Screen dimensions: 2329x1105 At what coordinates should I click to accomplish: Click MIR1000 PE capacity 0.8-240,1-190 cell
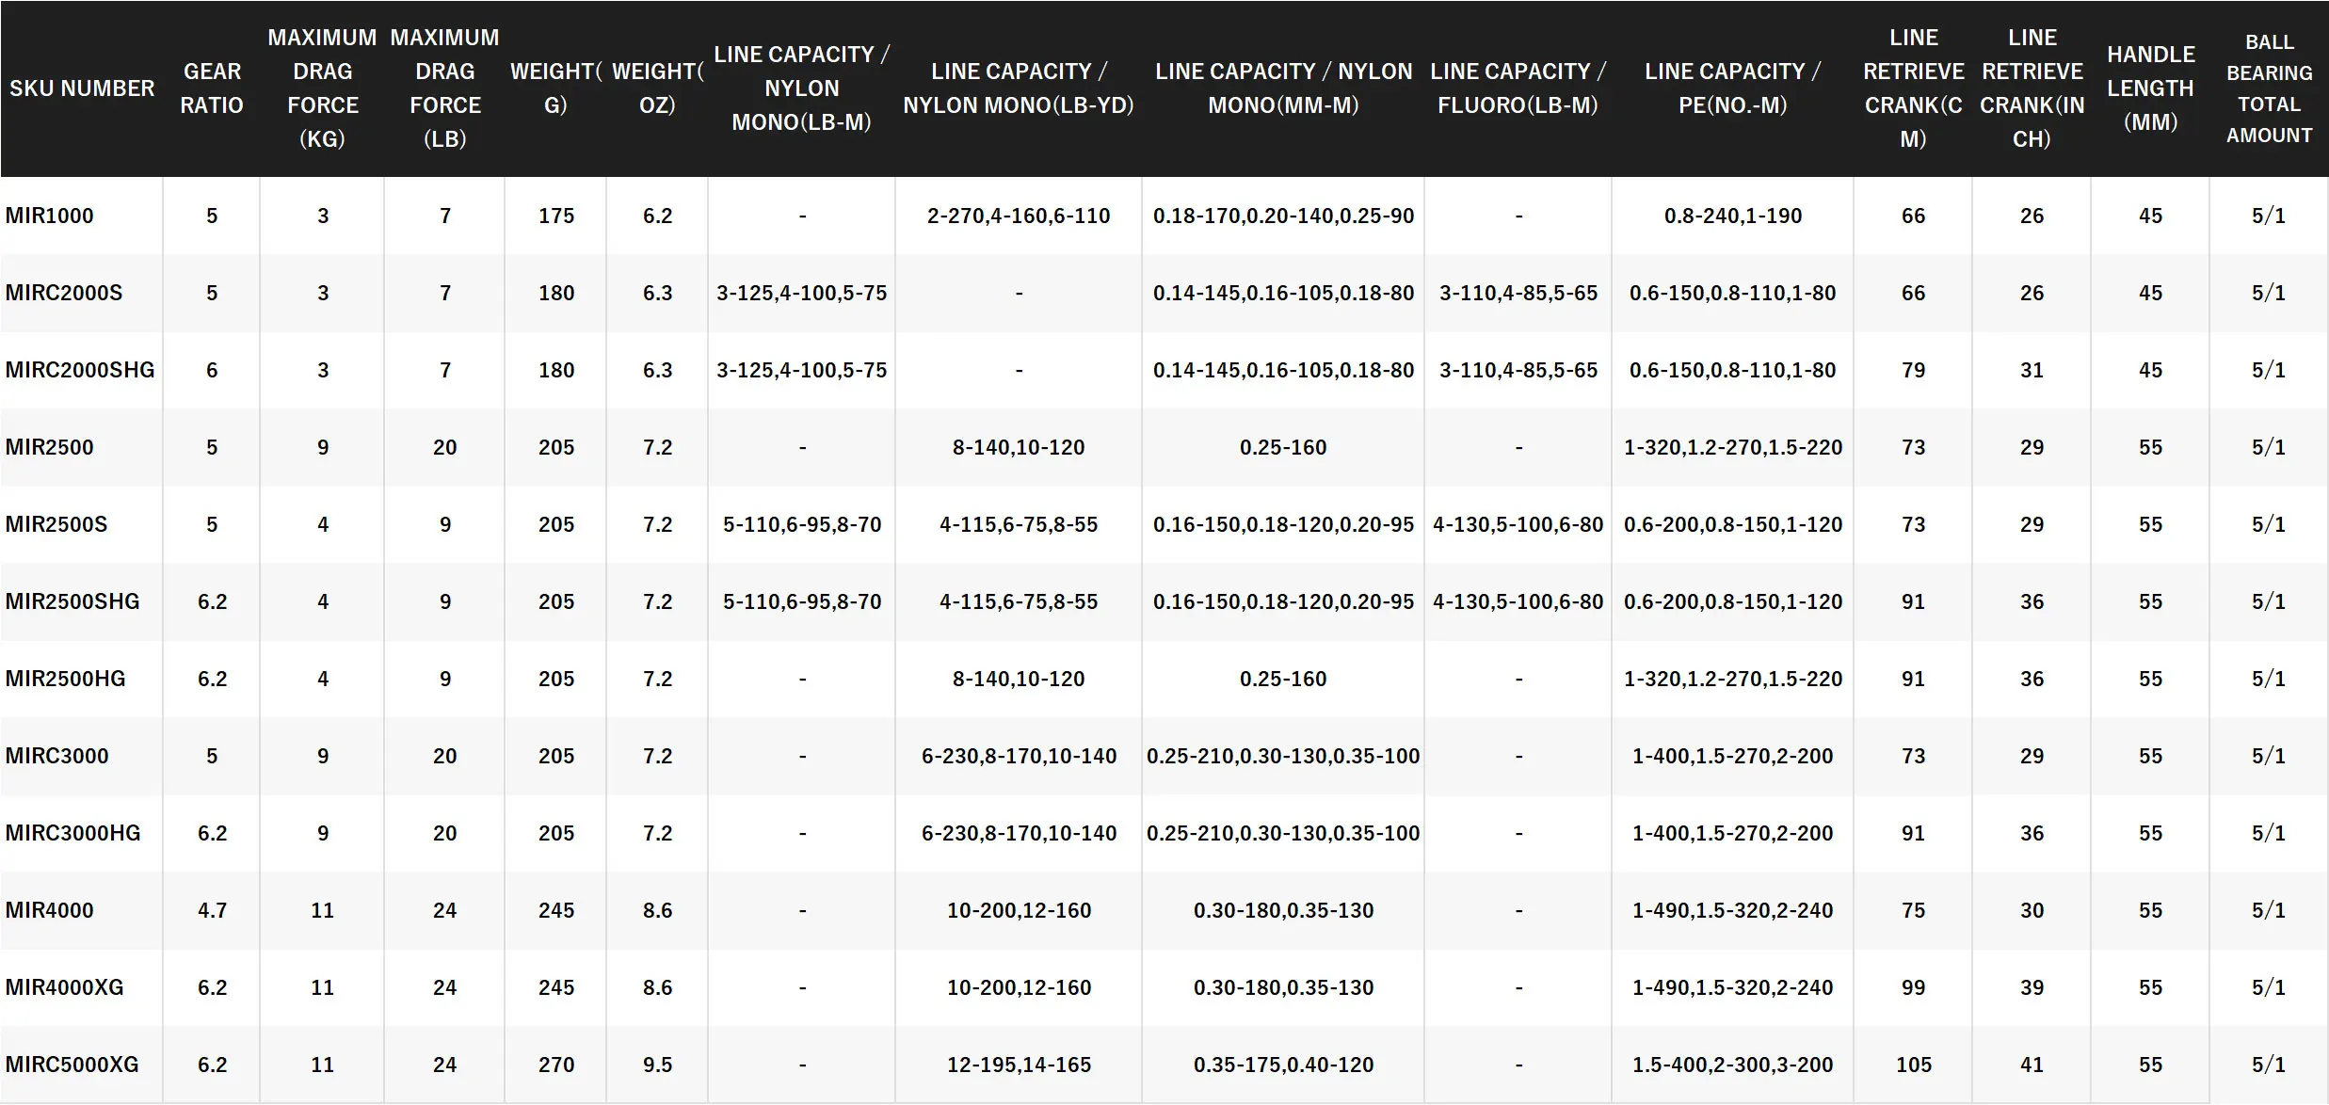pos(1732,216)
